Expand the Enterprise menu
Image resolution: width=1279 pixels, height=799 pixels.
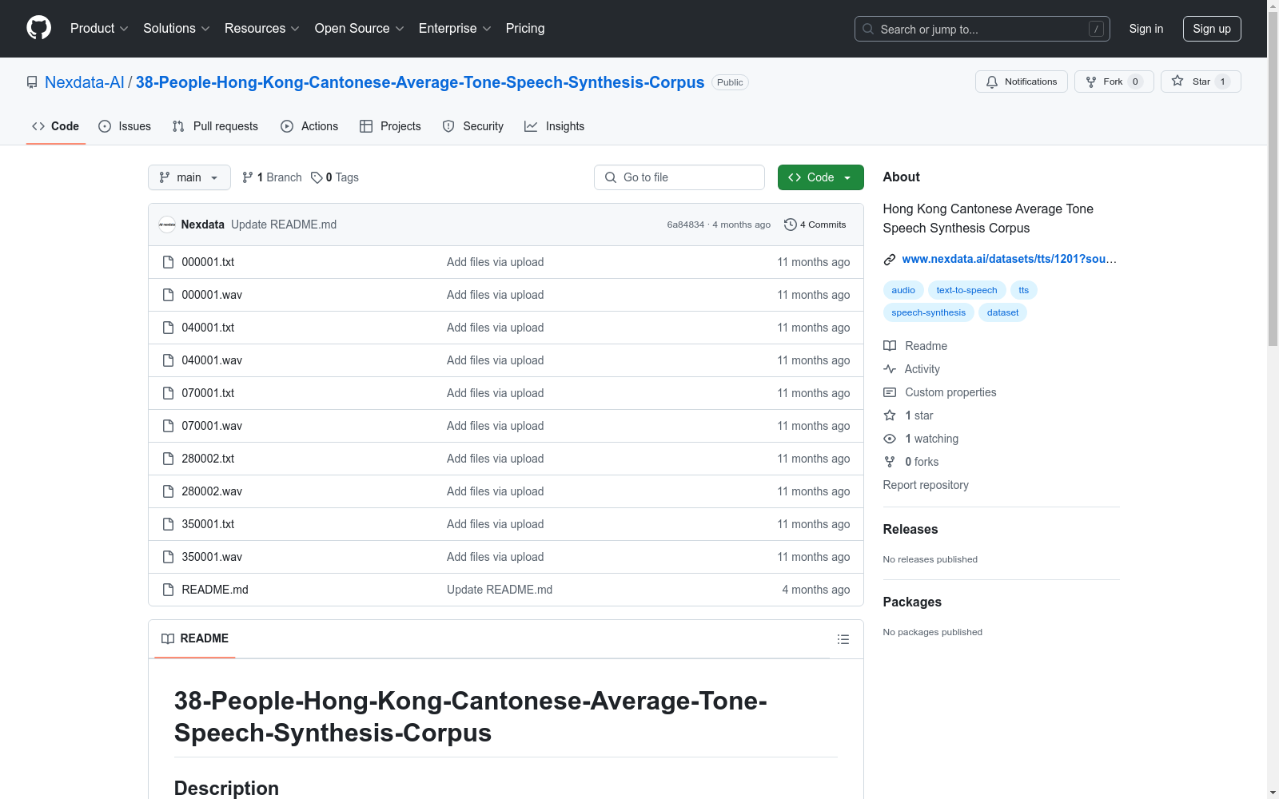[455, 28]
